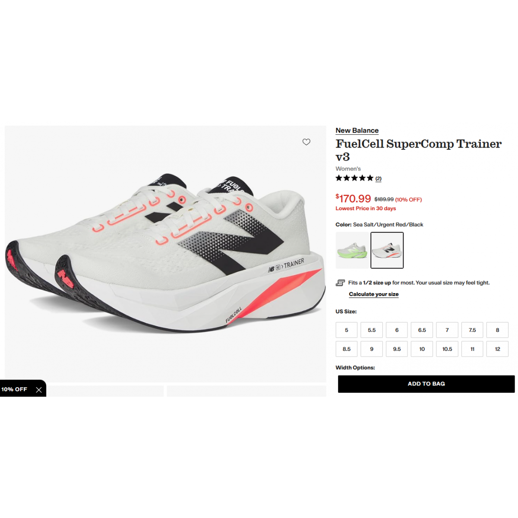Select US size 8

(497, 330)
